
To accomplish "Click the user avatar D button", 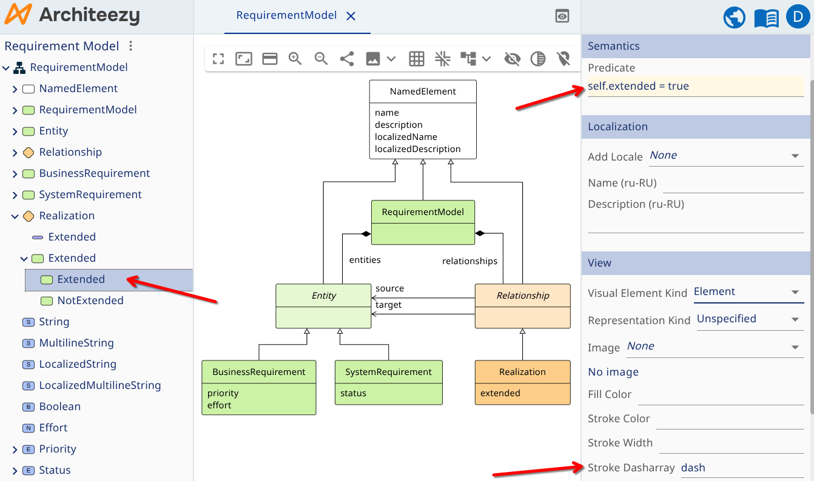I will [798, 17].
